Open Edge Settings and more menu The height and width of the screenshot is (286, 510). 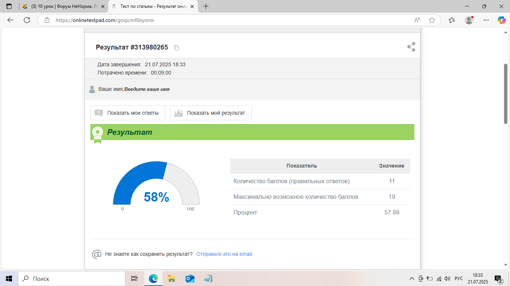click(486, 20)
